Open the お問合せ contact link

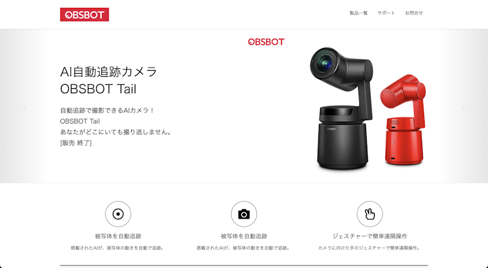click(x=414, y=13)
